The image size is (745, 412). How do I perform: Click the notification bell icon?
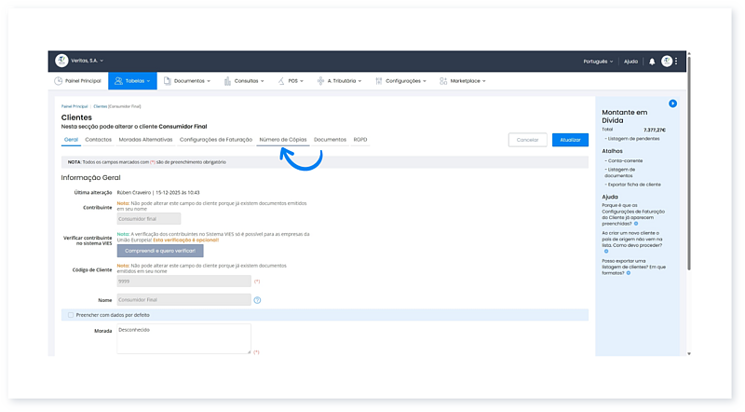[x=652, y=62]
